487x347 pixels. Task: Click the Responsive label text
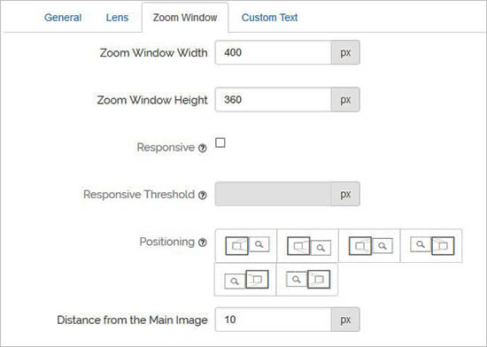[166, 147]
